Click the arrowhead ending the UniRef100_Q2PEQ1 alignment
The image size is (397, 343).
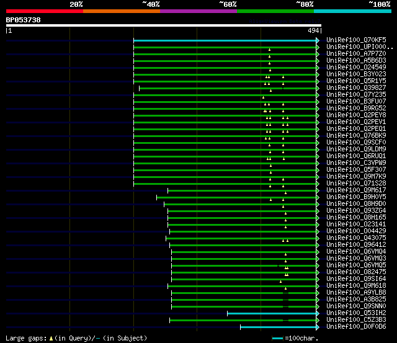[x=318, y=130]
